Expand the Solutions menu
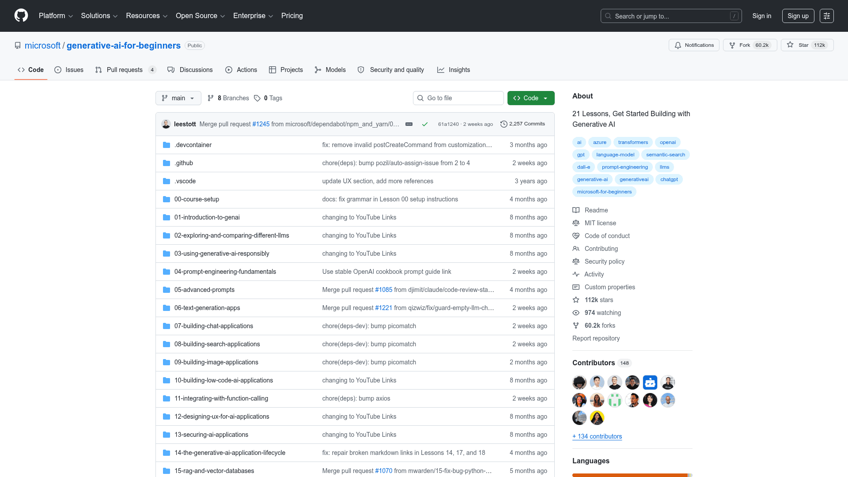Viewport: 848px width, 477px height. point(99,16)
